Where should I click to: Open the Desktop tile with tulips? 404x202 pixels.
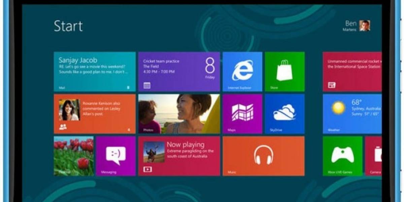74,156
